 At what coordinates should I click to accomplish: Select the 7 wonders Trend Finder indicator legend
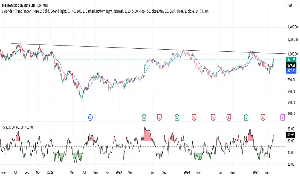[105, 11]
